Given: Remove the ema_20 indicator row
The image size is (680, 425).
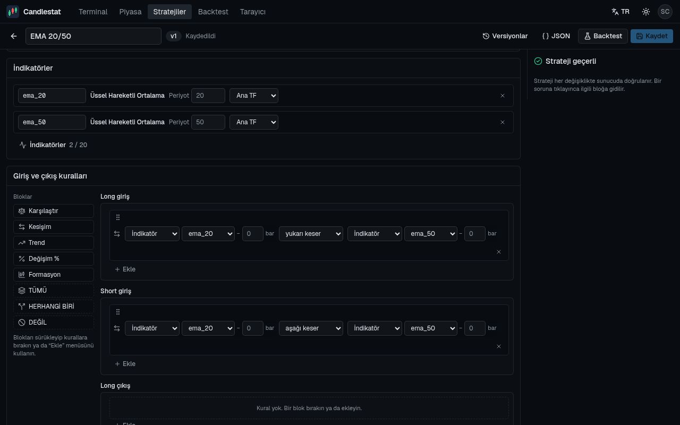Looking at the screenshot, I should [x=503, y=96].
